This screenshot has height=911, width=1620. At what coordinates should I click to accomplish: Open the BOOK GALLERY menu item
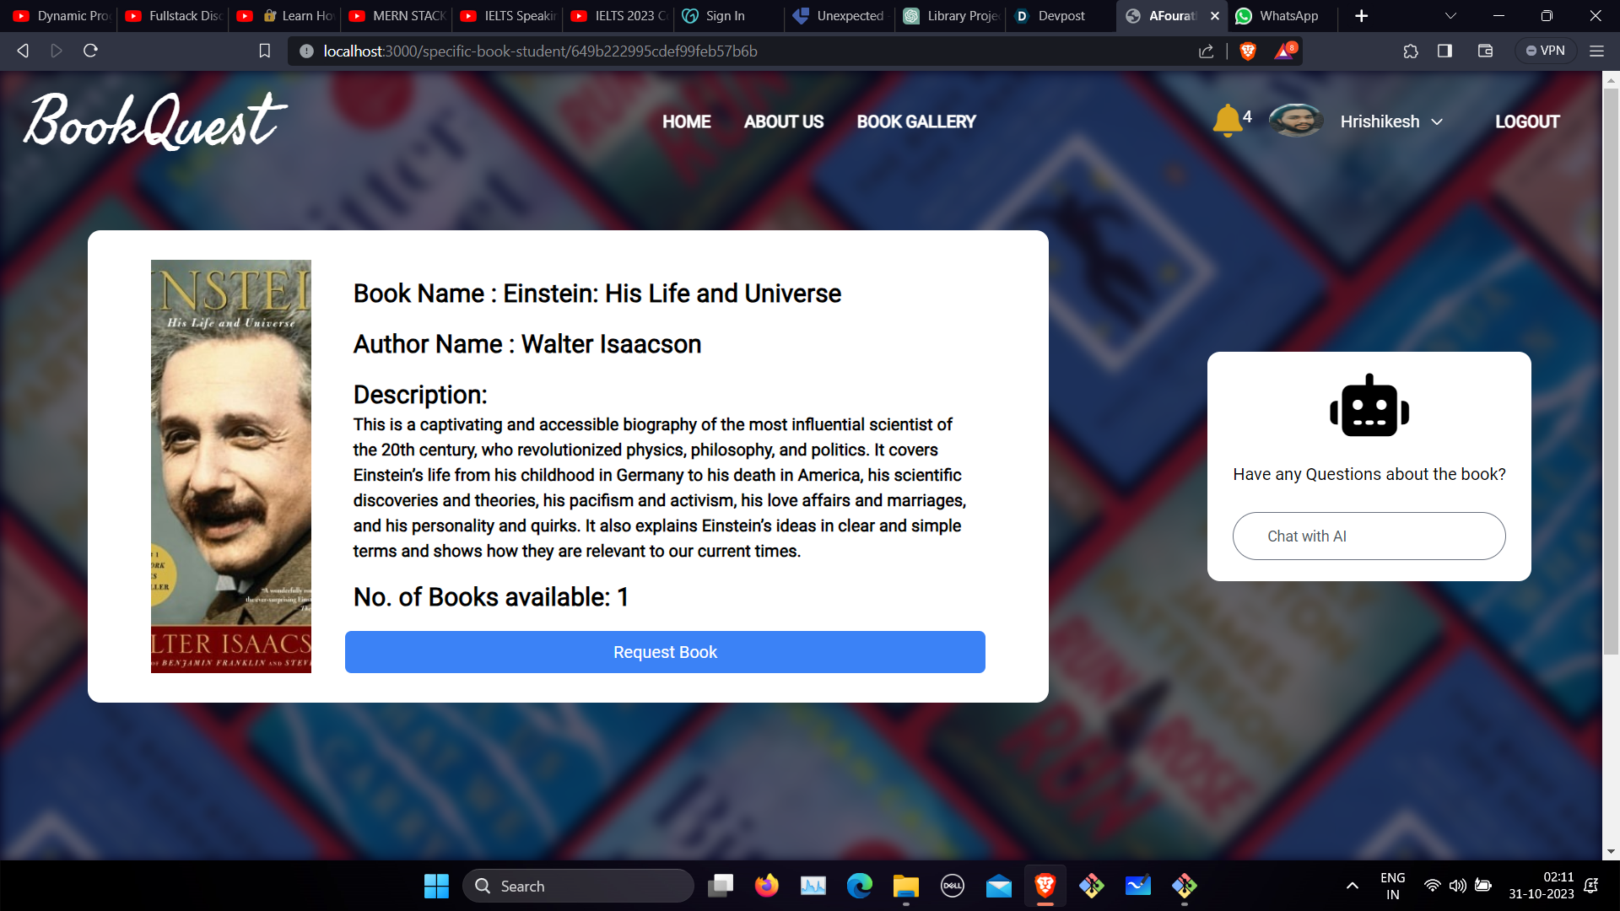tap(915, 122)
